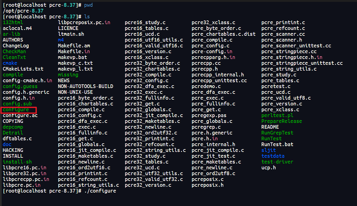Viewport: 357px width, 206px height.
Task: Select the HACKING file name
Action: click(13, 150)
